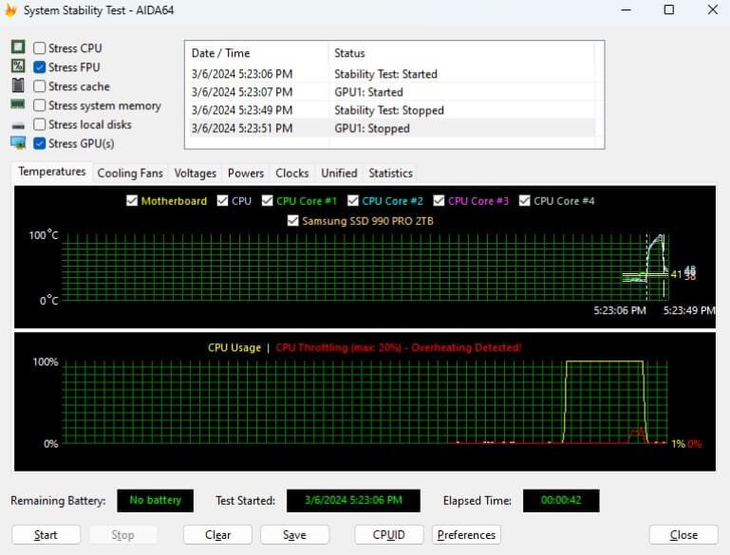Open the CPUID panel button

[x=389, y=534]
